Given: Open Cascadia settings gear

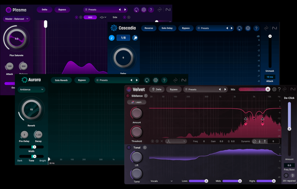Looking at the screenshot, I should click(248, 28).
